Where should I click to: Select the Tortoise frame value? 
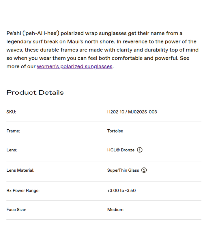115,131
